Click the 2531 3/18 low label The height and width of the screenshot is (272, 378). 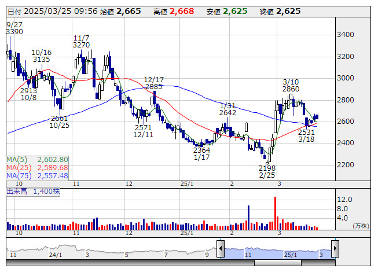(x=306, y=136)
